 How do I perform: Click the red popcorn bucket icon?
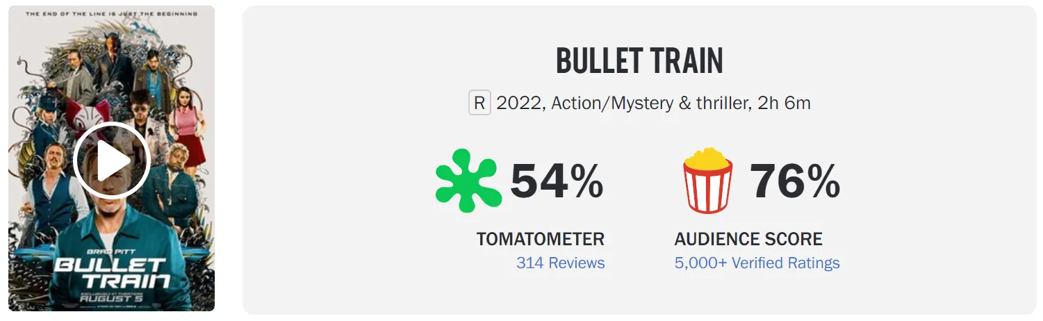click(707, 180)
